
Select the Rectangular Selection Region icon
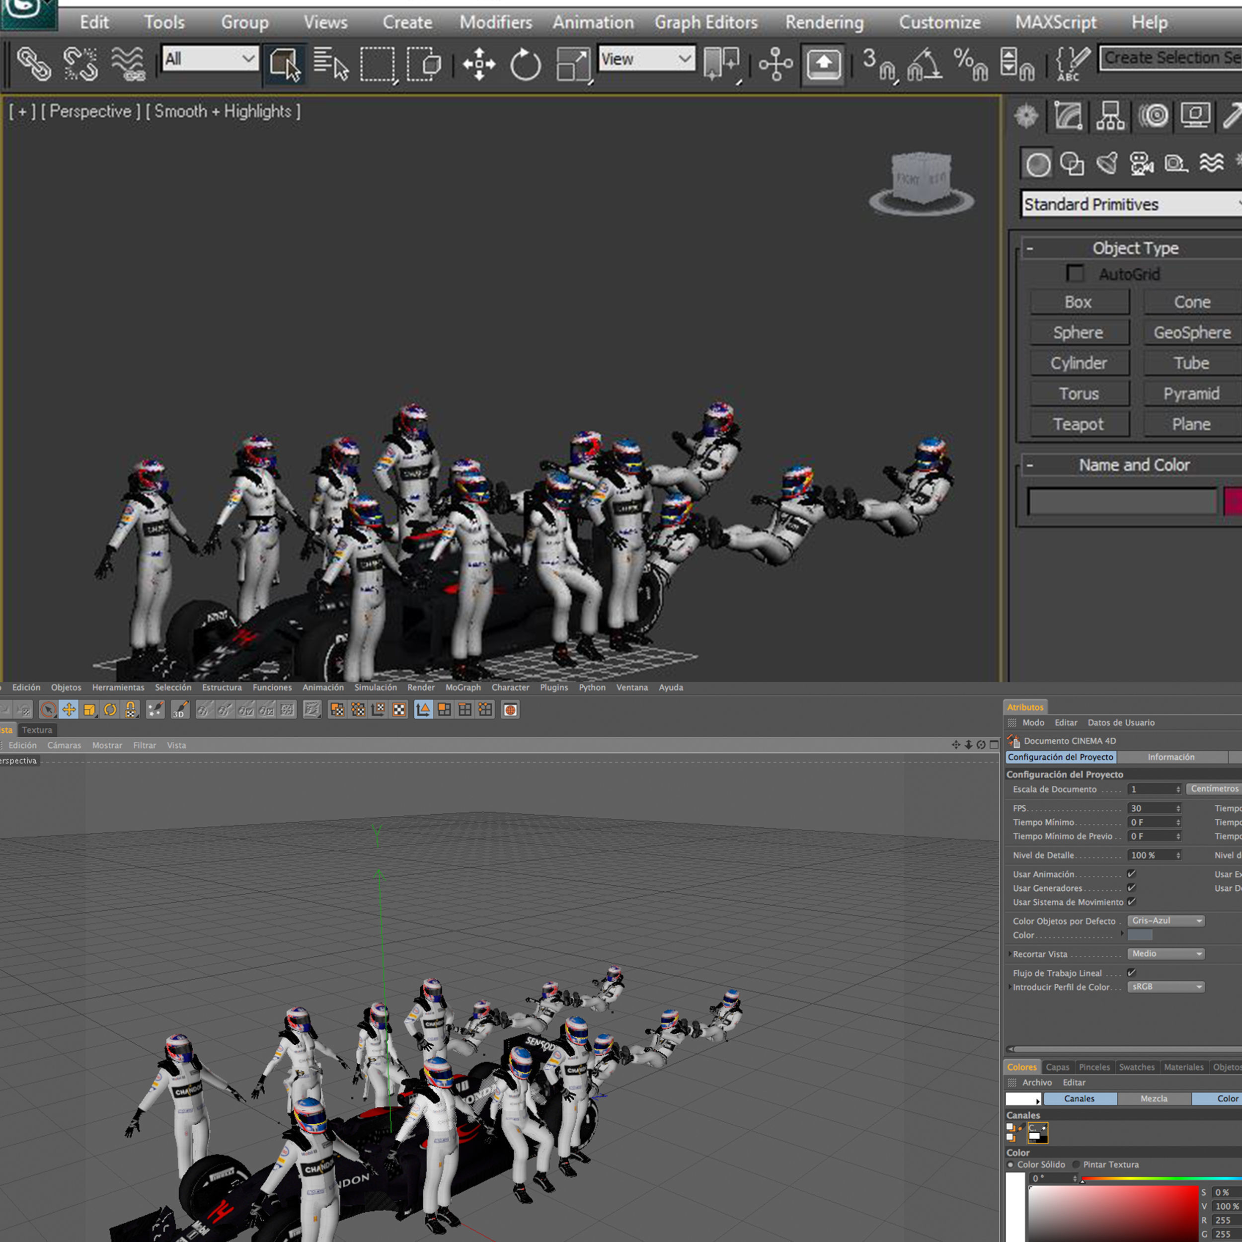(377, 64)
